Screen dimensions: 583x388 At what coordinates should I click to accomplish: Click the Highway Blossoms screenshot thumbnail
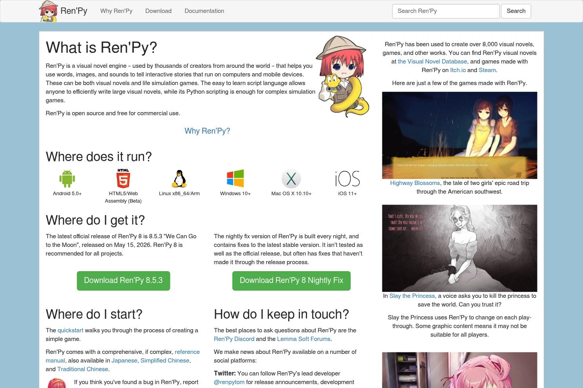click(x=460, y=135)
